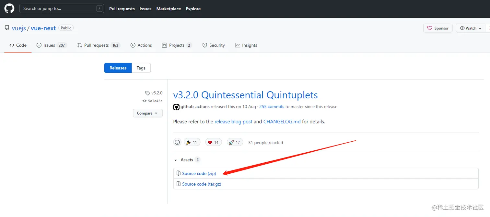Focus the 'Search or jump to' field
Viewport: 490px width, 217px height.
tap(62, 9)
